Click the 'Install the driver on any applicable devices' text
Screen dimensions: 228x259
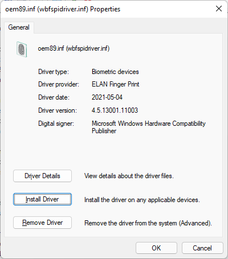click(x=142, y=200)
